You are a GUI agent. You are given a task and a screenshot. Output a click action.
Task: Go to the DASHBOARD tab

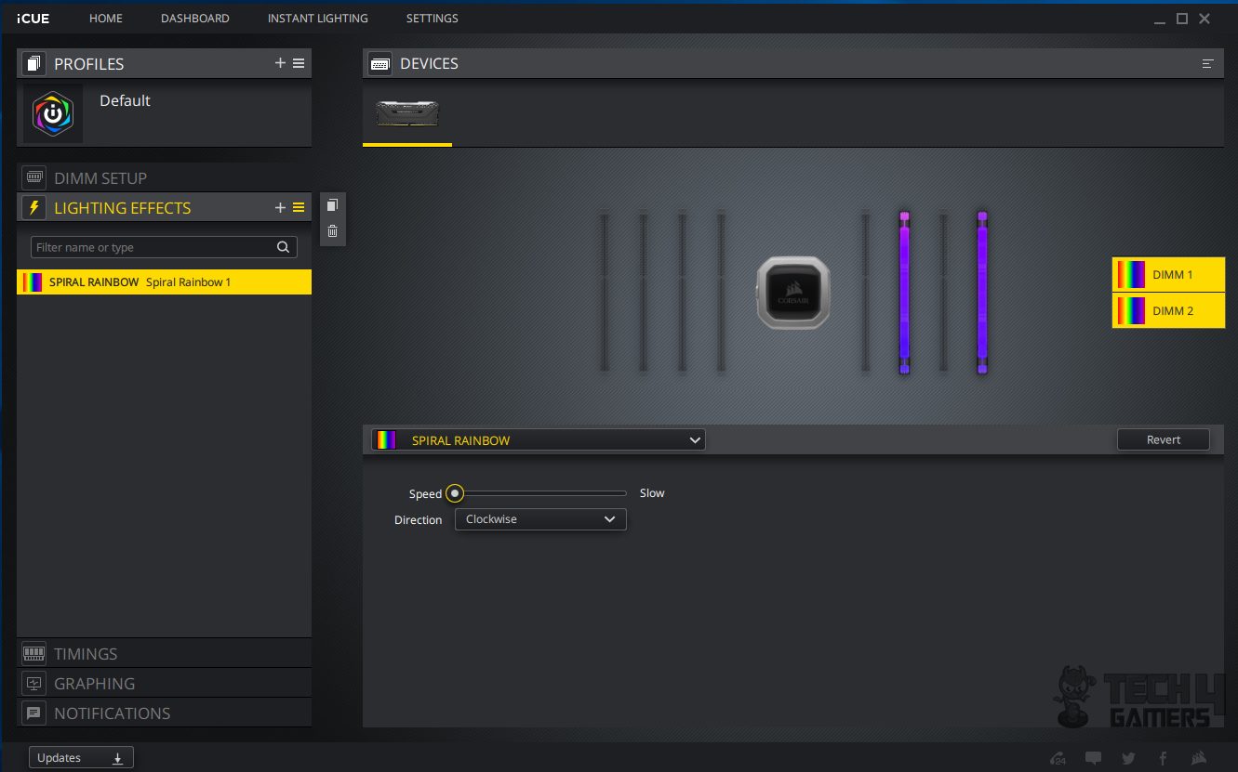[195, 19]
